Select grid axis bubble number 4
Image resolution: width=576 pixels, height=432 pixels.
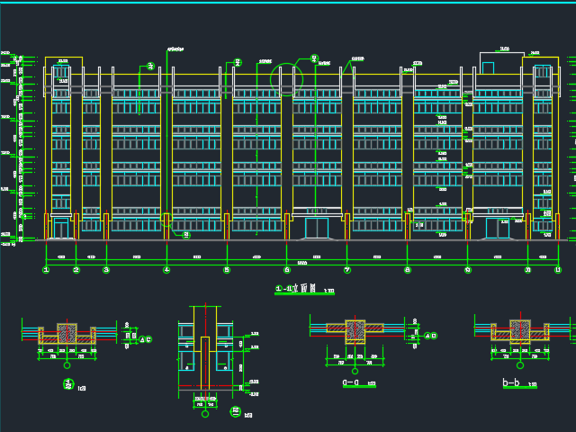[166, 270]
